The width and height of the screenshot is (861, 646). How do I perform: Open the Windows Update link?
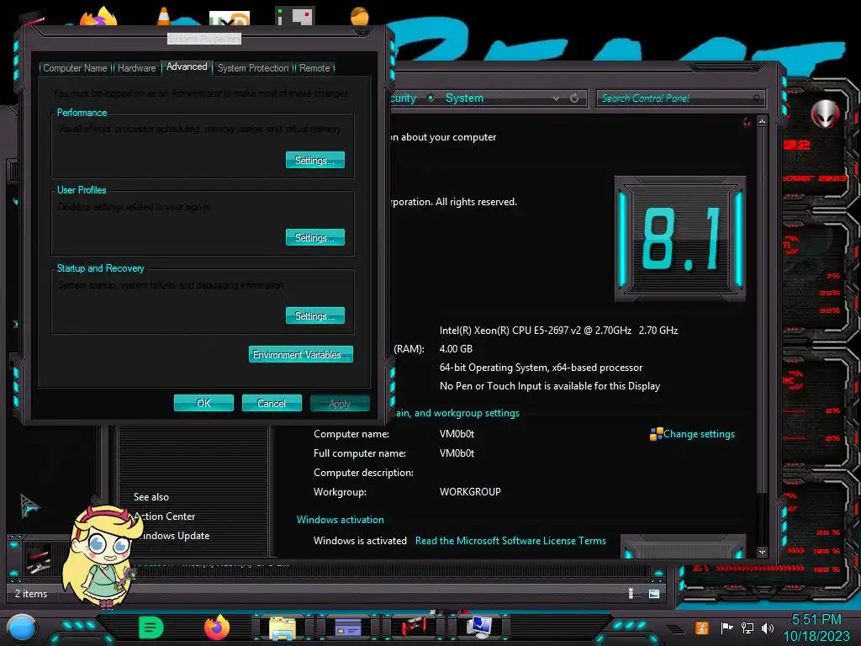point(172,536)
